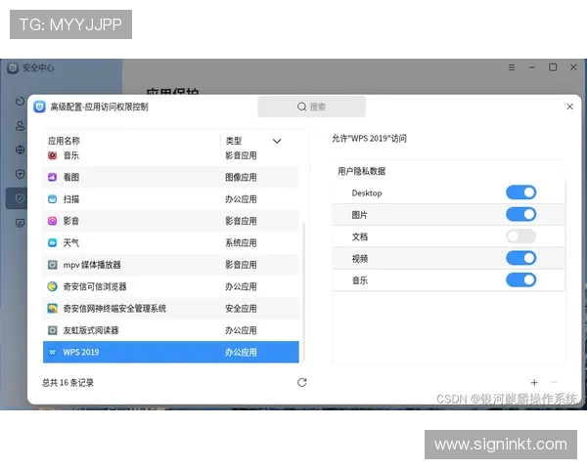Click the 音乐 app icon in list
The width and height of the screenshot is (587, 469).
coord(53,155)
